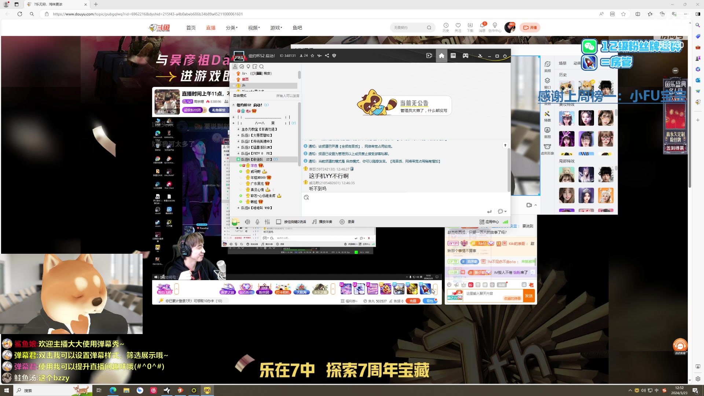Click the 开播 start streaming button
This screenshot has width=704, height=396.
coord(530,27)
